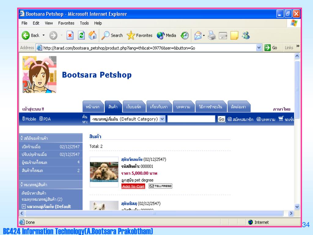Open the Favorites menu

point(66,23)
